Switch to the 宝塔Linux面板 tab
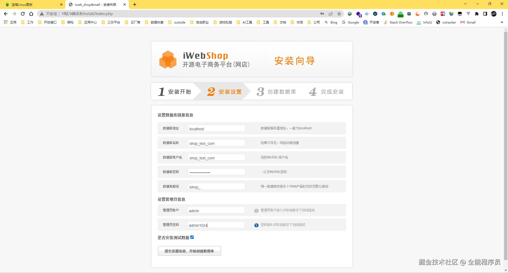Viewport: 508px width, 273px height. [32, 4]
